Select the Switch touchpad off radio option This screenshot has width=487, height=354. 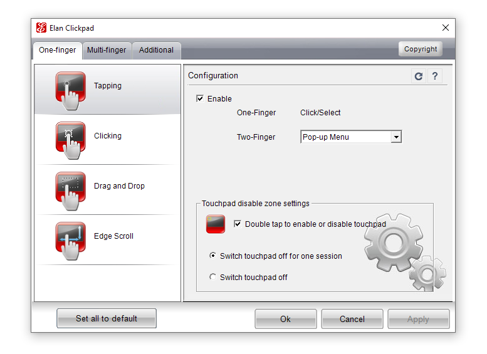pyautogui.click(x=212, y=277)
